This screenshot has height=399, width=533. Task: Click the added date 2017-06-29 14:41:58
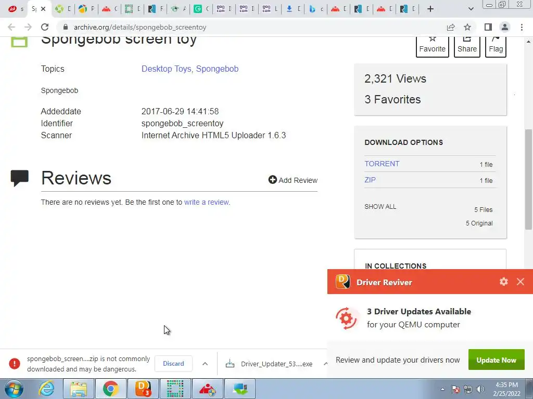(180, 111)
